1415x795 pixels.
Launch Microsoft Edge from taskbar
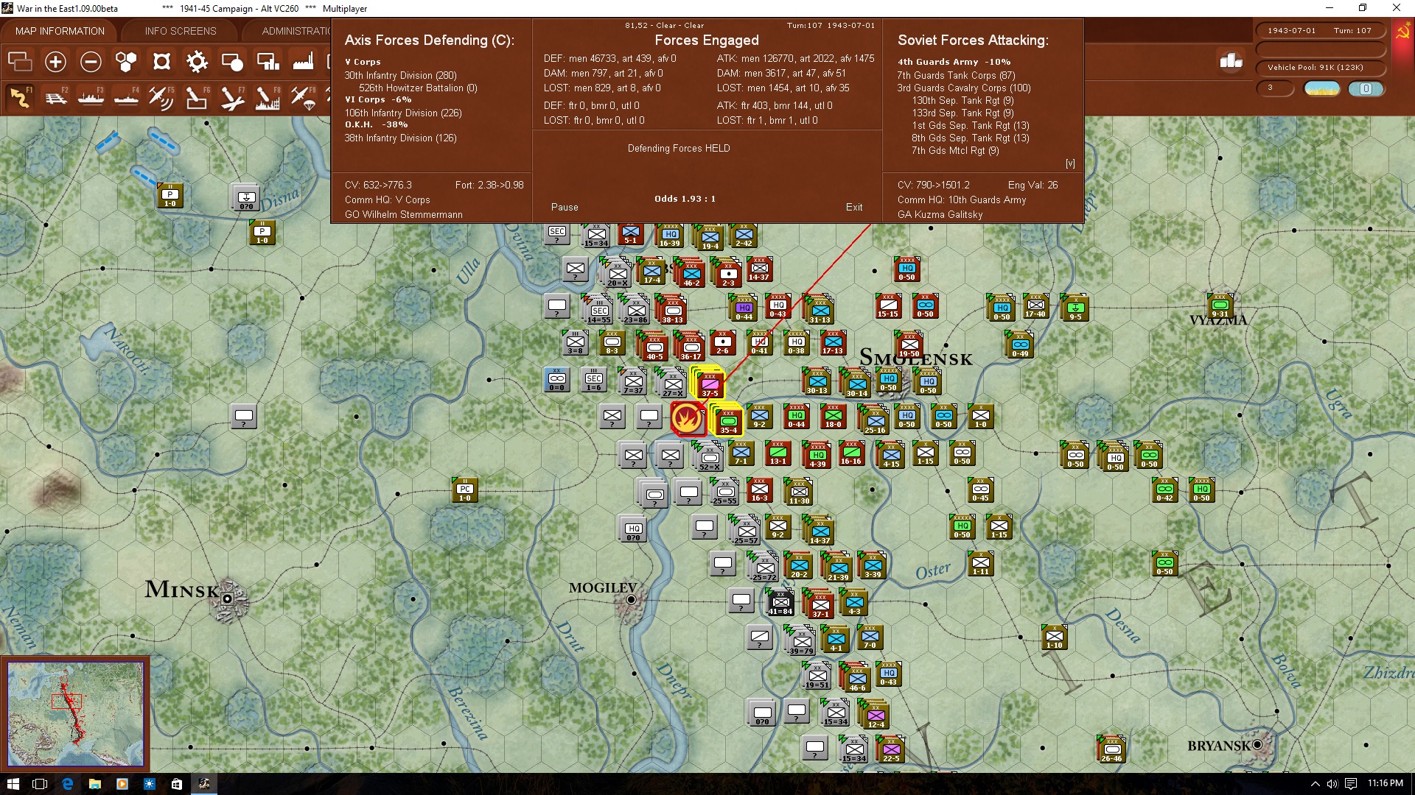68,784
